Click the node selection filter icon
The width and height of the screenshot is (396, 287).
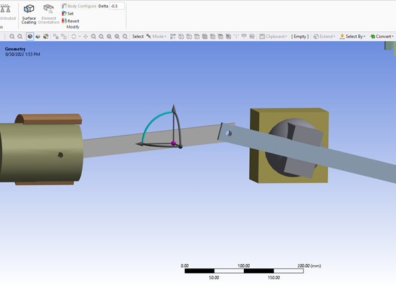click(x=236, y=37)
